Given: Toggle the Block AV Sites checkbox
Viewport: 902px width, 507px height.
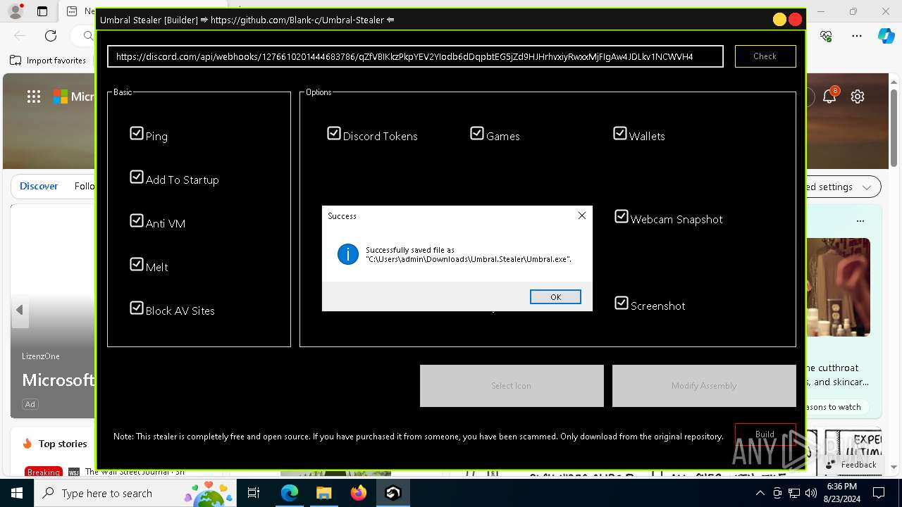Looking at the screenshot, I should point(137,308).
